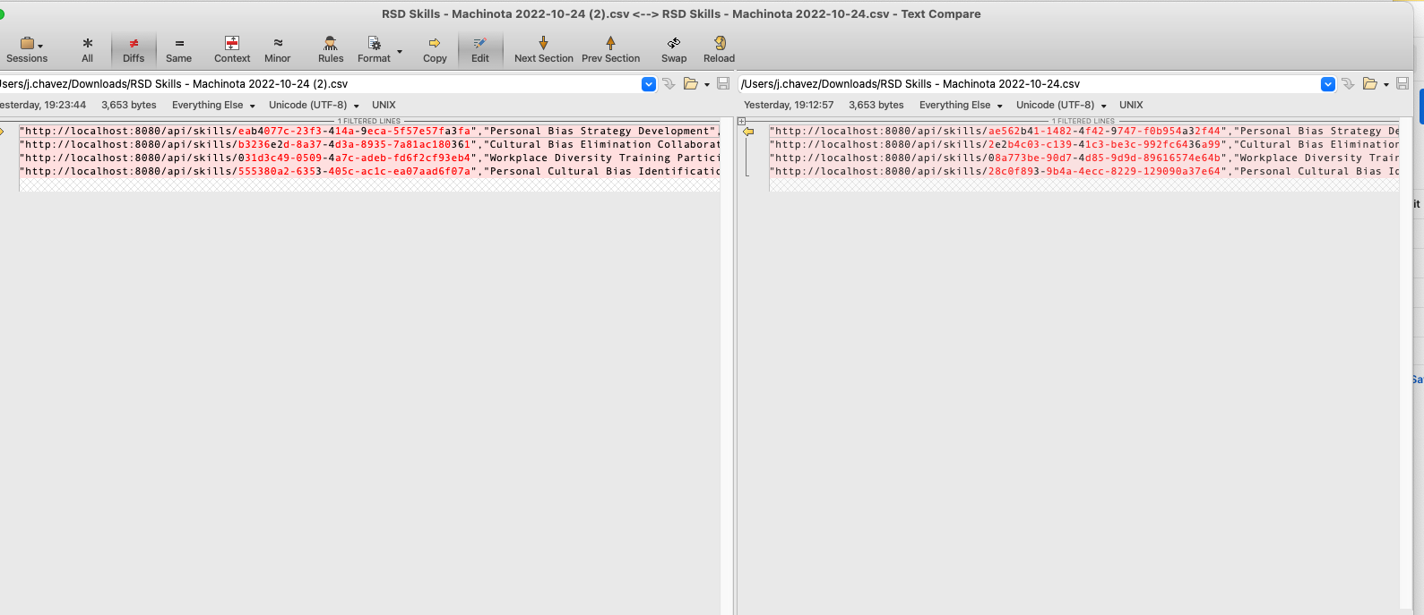The height and width of the screenshot is (615, 1424).
Task: Select right line Personal Cultural Bias
Action: pos(1084,171)
